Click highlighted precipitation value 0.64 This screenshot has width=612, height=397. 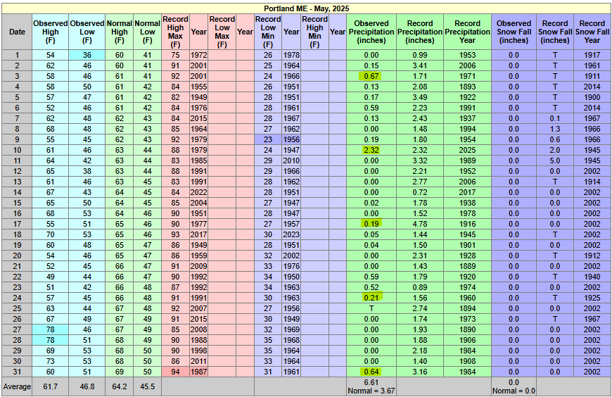371,372
